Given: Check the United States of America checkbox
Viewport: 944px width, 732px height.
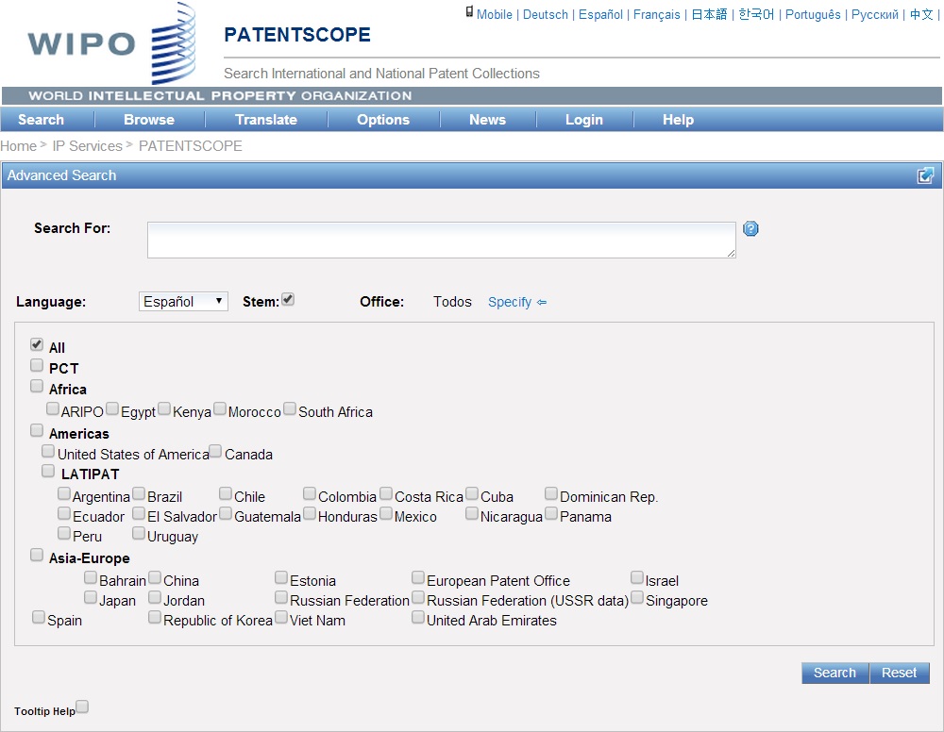Looking at the screenshot, I should [x=48, y=451].
